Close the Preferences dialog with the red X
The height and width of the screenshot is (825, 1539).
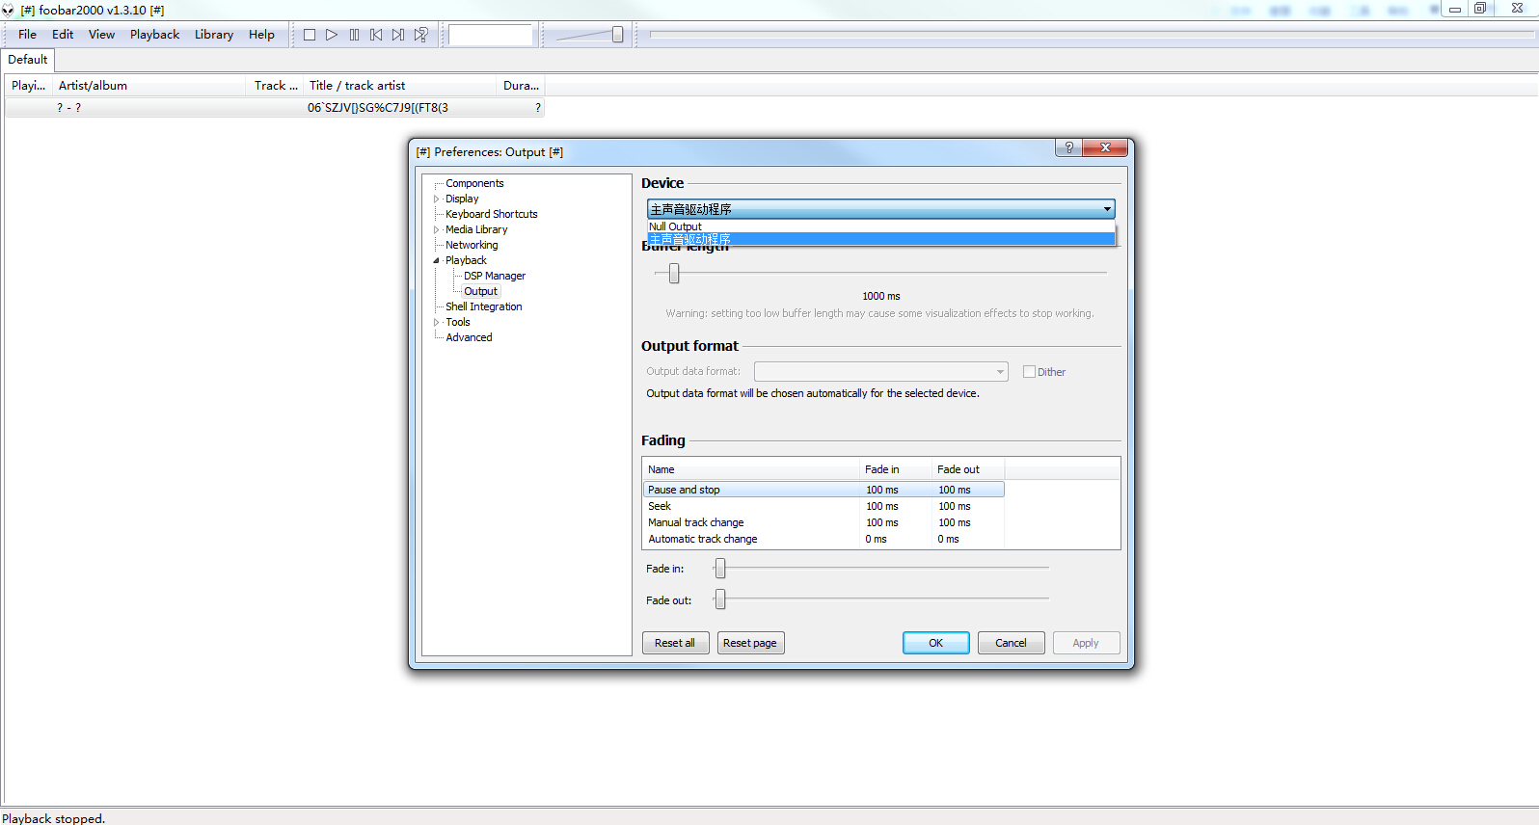point(1105,147)
